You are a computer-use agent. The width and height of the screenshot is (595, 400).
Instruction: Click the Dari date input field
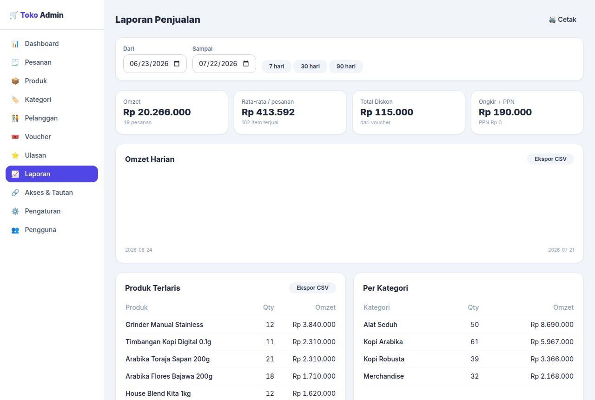[155, 64]
